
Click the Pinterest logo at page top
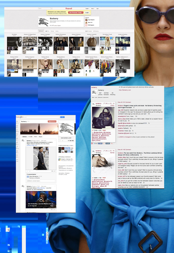69,8
